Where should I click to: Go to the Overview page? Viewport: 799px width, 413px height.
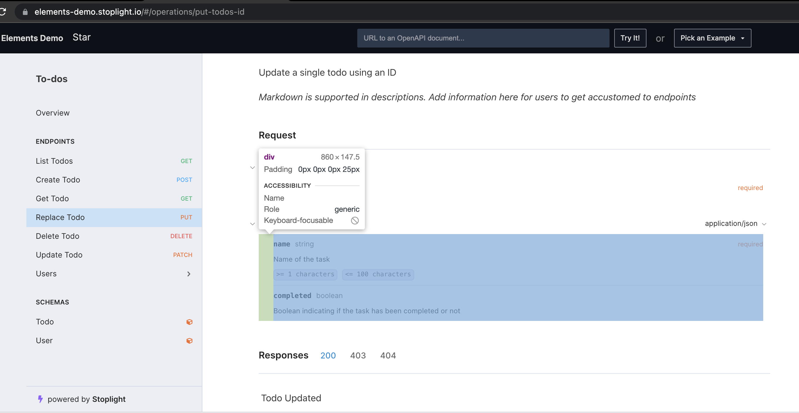click(x=53, y=113)
